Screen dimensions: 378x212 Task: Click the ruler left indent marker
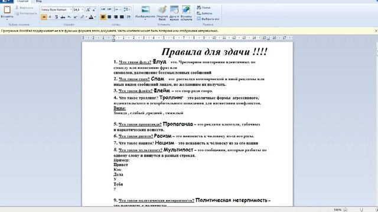[113, 38]
